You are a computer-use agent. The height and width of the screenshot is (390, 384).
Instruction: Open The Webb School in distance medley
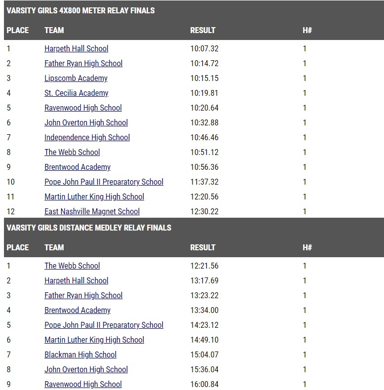coord(72,266)
